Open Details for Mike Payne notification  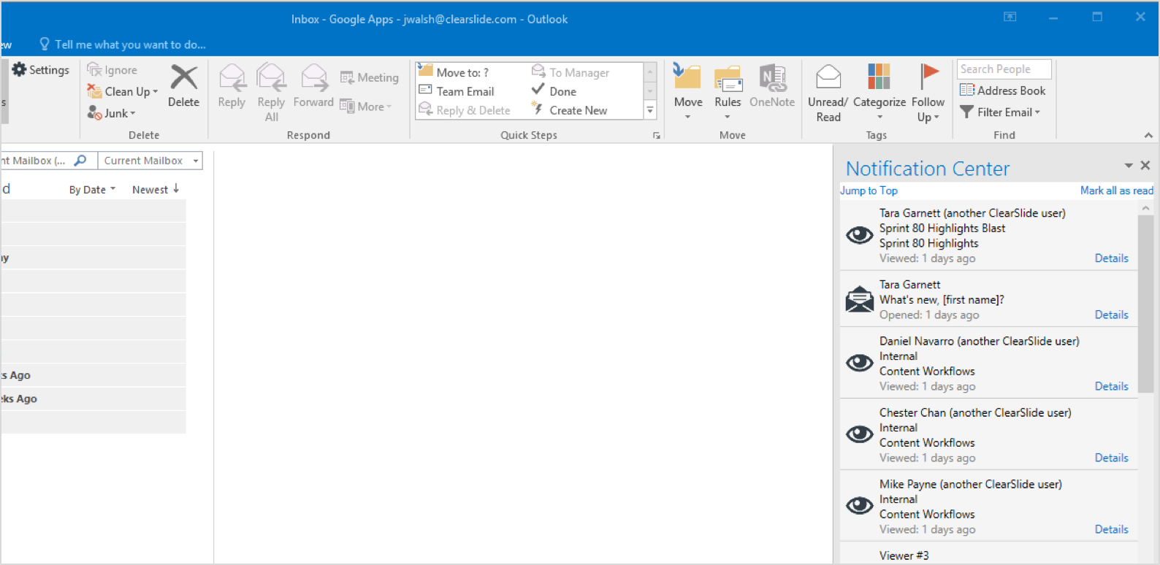point(1111,530)
